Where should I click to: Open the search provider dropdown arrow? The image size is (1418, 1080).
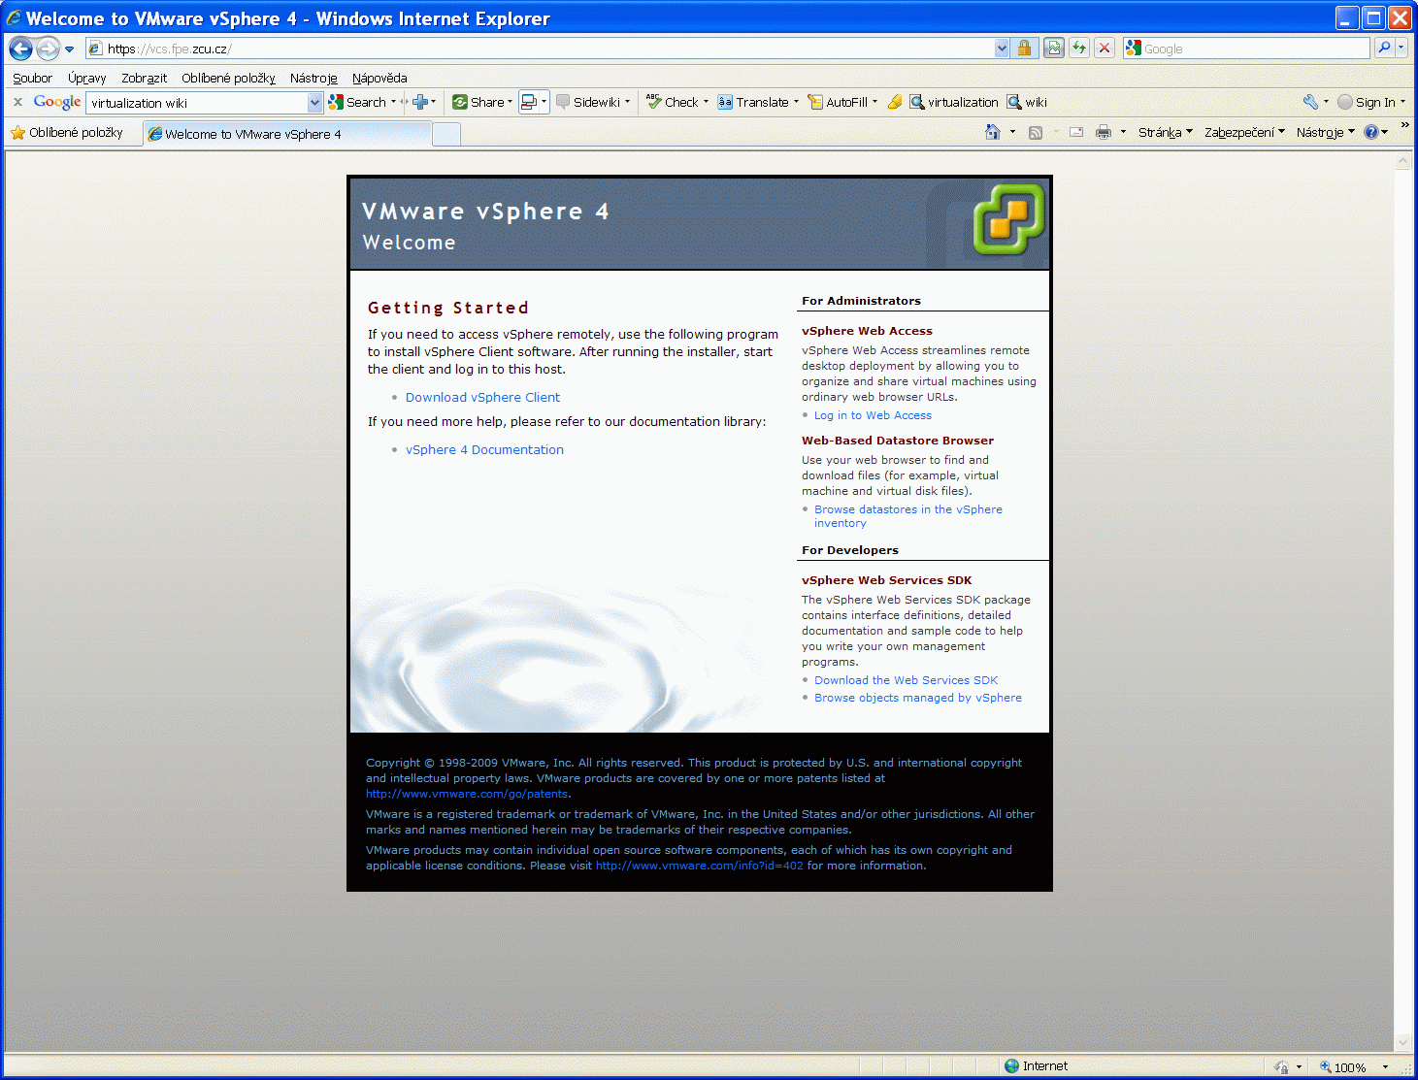pyautogui.click(x=1402, y=48)
